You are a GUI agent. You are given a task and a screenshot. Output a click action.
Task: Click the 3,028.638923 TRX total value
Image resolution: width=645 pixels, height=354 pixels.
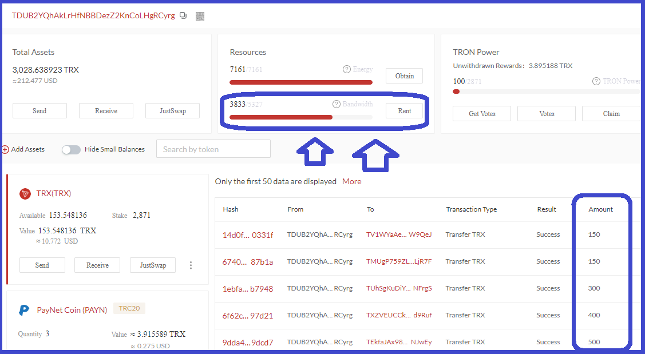click(x=46, y=70)
